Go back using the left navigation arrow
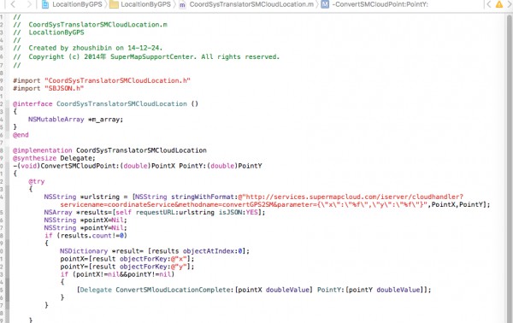 click(14, 4)
